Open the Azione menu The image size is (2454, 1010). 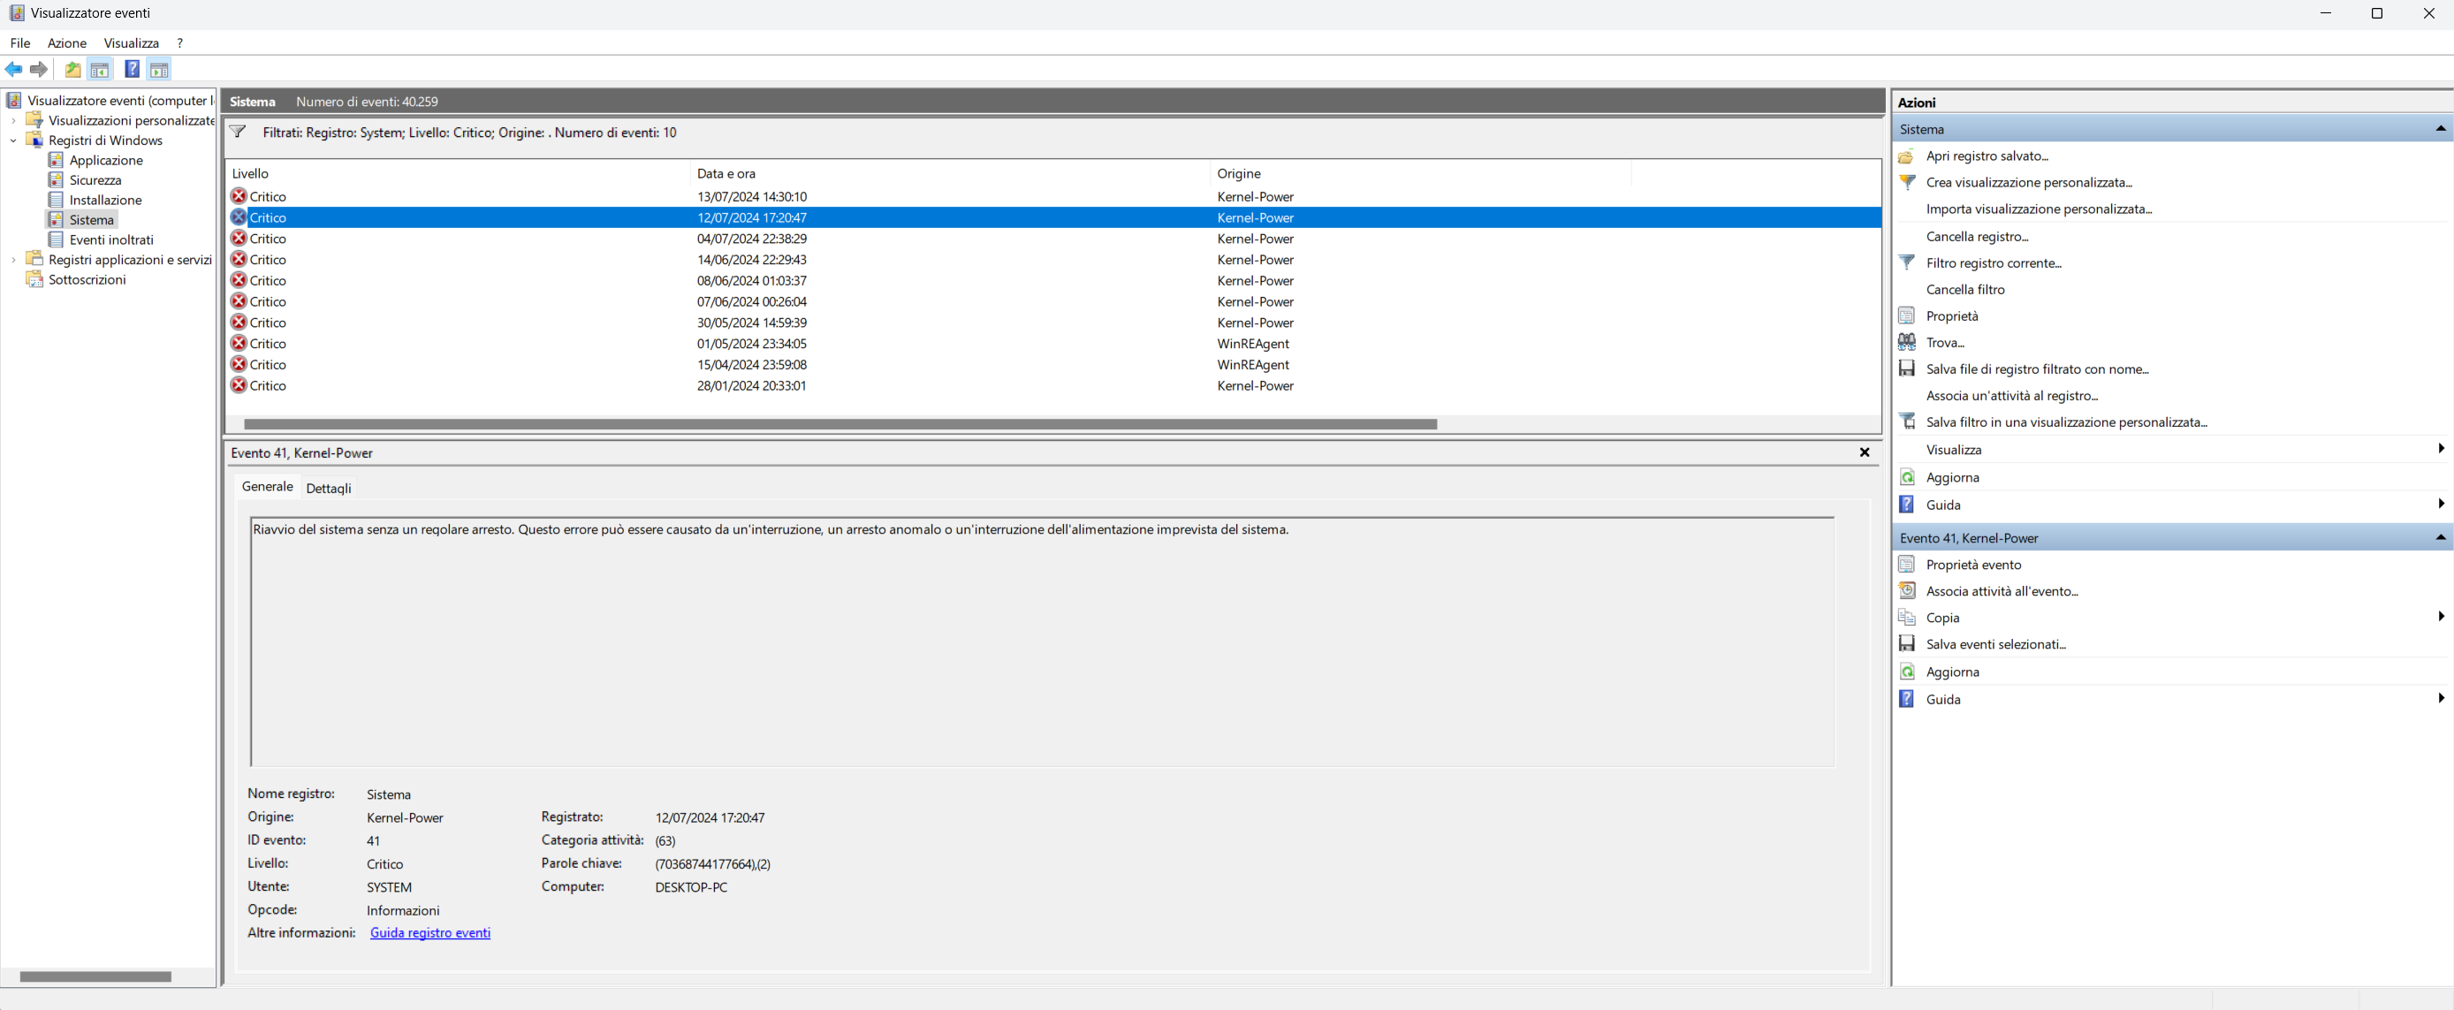66,43
